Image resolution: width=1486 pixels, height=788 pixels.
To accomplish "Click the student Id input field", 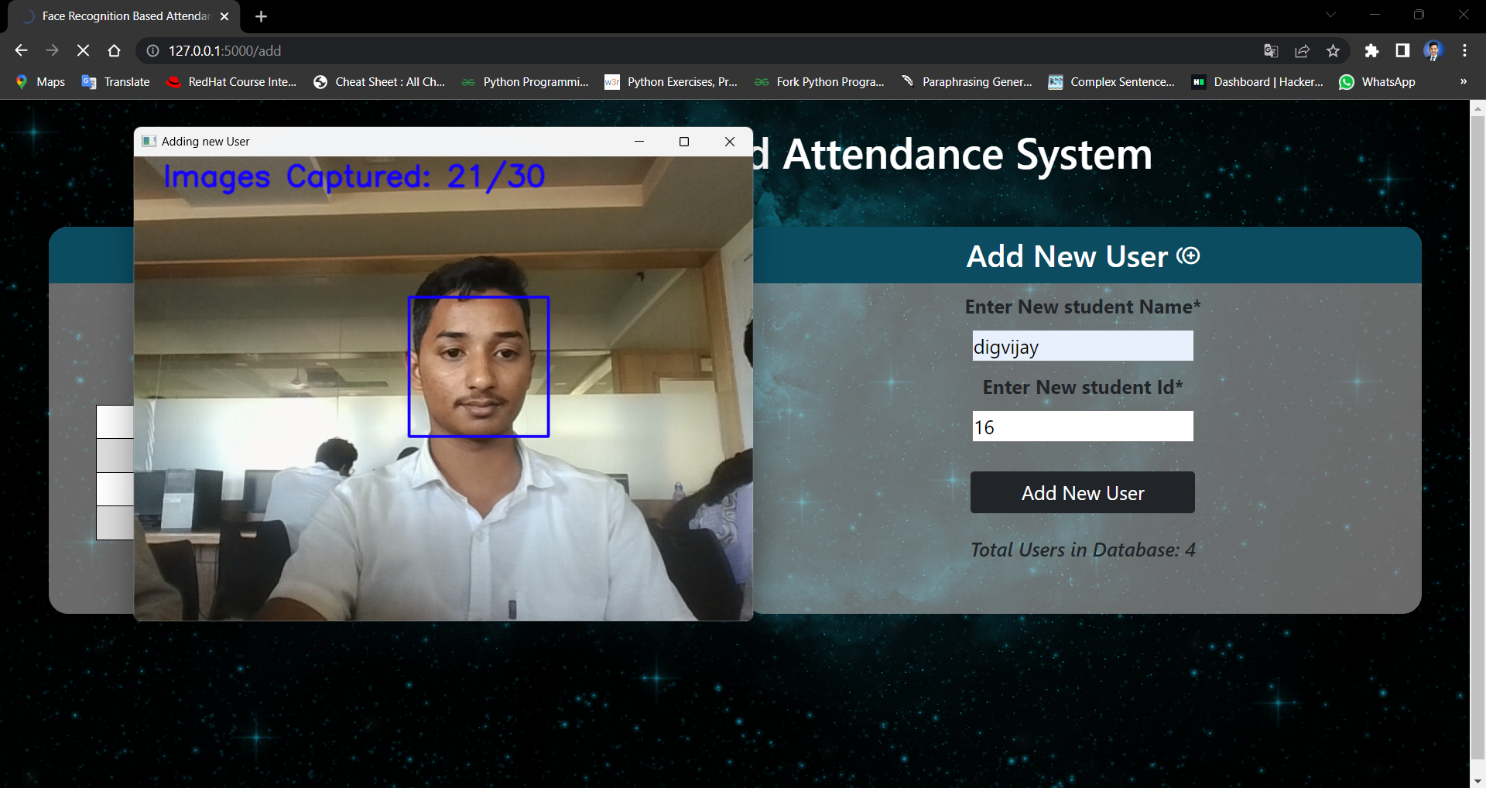I will [x=1082, y=427].
